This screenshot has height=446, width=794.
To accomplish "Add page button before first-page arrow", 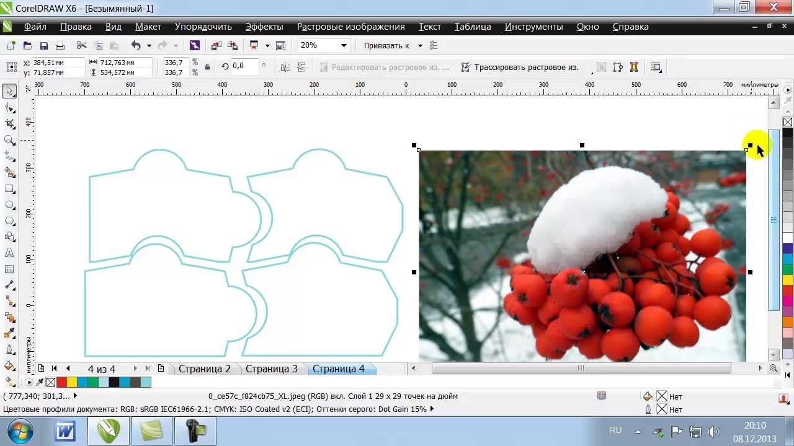I will (x=41, y=369).
